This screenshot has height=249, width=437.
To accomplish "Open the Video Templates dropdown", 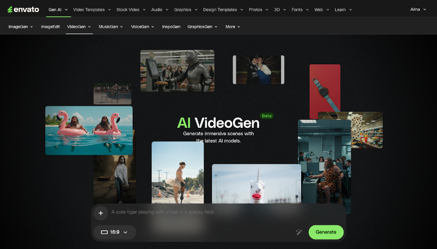I will coord(92,9).
